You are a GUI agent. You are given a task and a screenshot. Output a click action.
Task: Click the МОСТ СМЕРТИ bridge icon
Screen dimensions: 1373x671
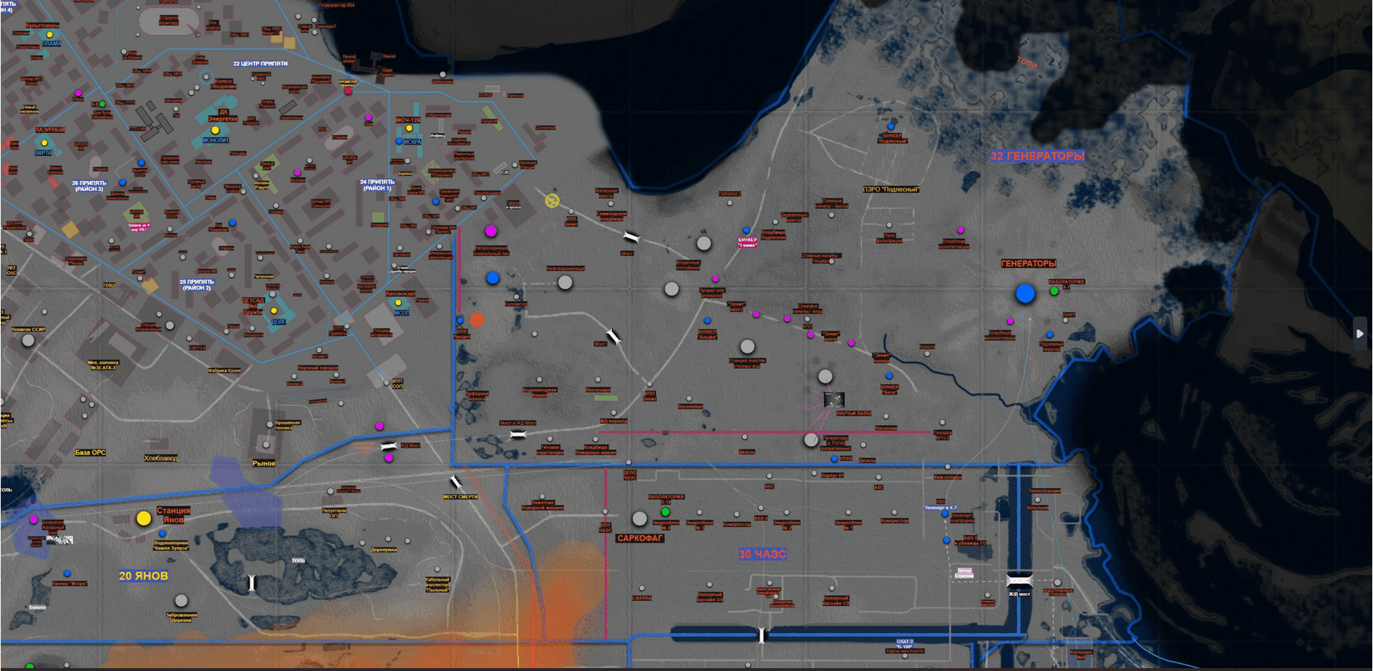coord(456,482)
